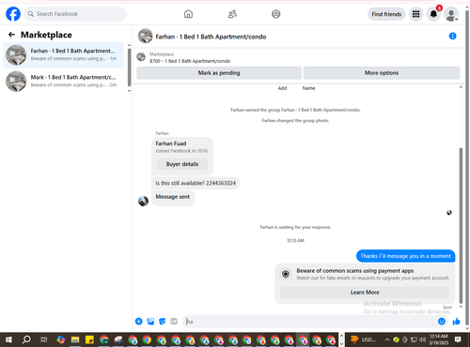Click 'Farhan is waiting for your response' notice
Screen dimensions: 470x347
[x=295, y=227]
